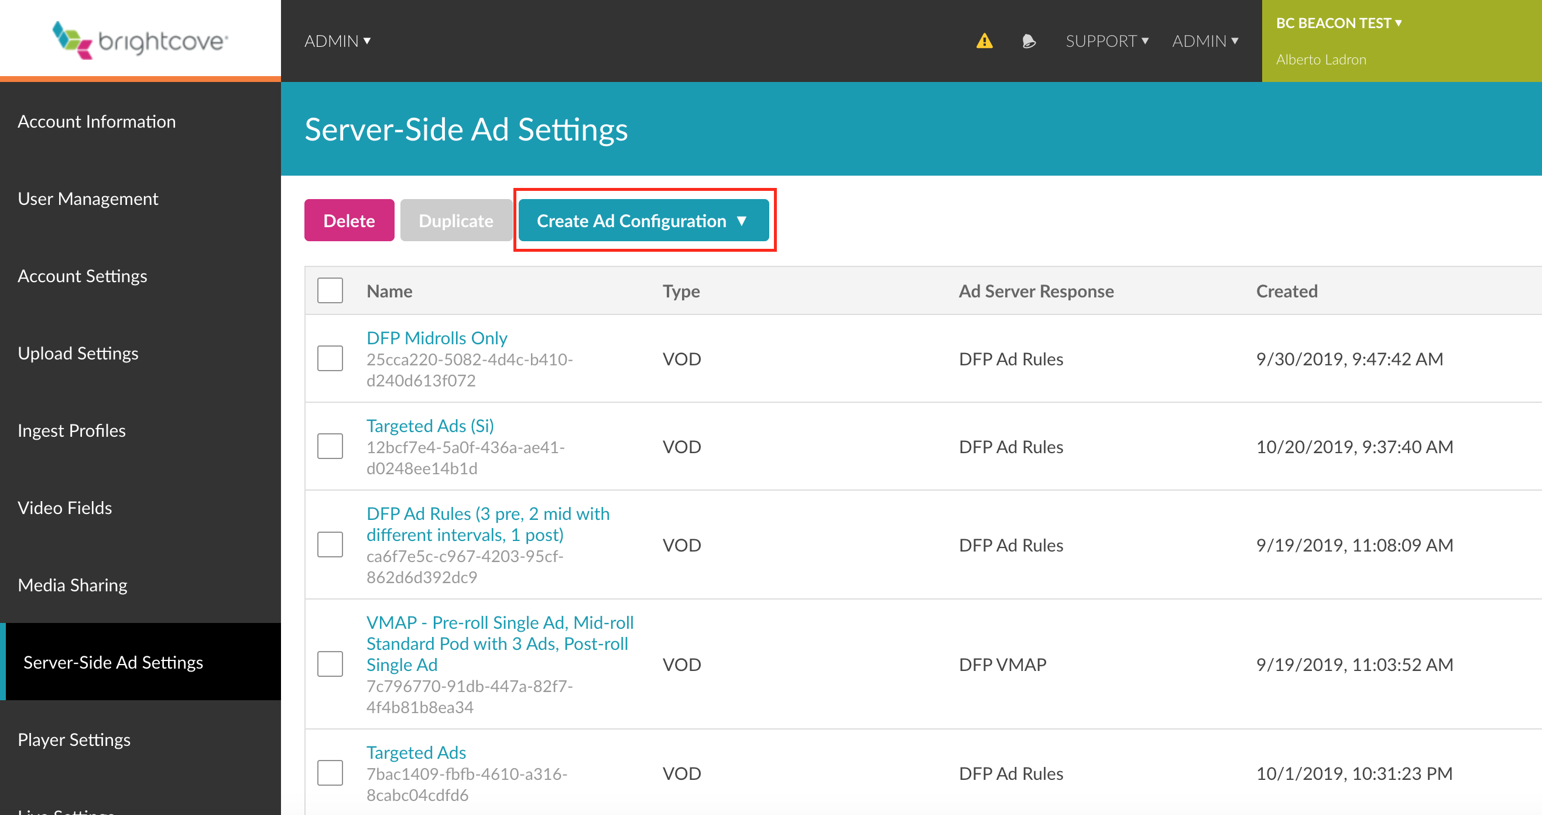Click the Duplicate button

[x=456, y=220]
